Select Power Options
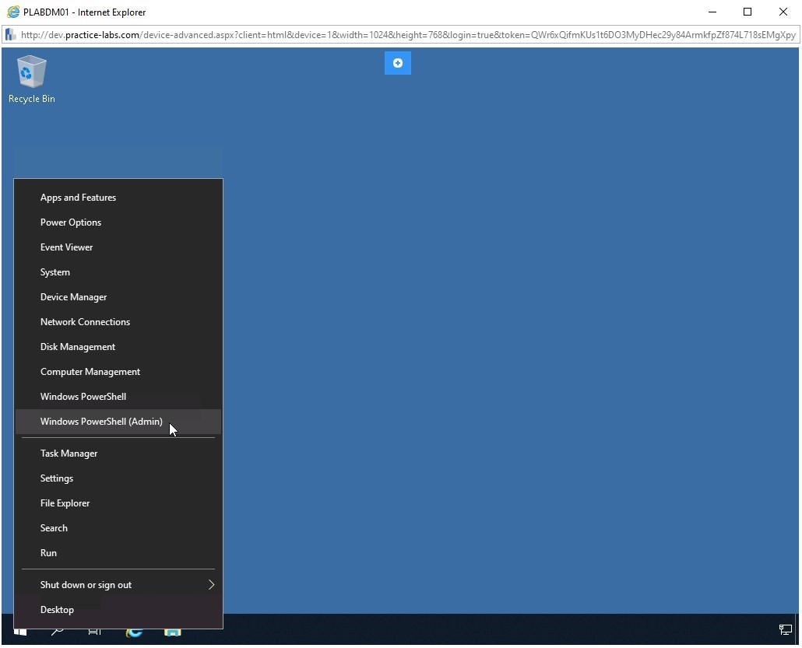This screenshot has width=802, height=648. tap(71, 222)
